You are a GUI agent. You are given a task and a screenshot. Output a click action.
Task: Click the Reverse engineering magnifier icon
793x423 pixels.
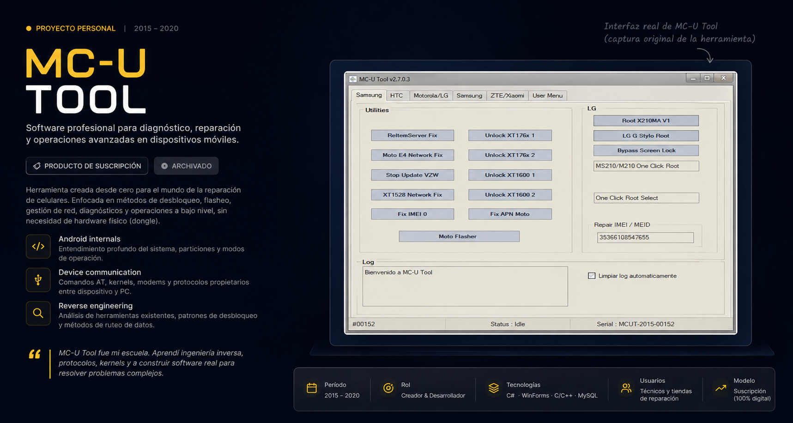(38, 313)
